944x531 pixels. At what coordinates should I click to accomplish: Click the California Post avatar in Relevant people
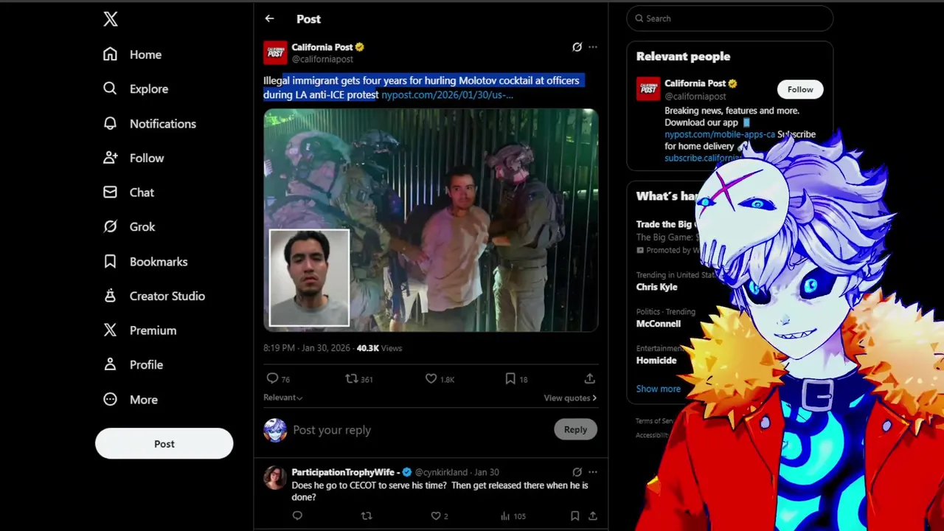coord(648,88)
